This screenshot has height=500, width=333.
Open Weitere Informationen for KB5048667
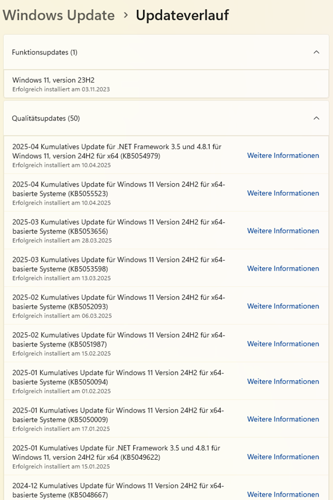pos(283,494)
